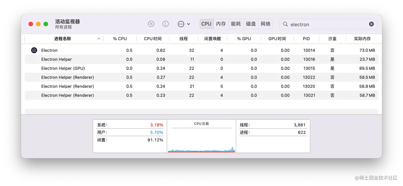Switch to the 网络 tab

coord(265,24)
